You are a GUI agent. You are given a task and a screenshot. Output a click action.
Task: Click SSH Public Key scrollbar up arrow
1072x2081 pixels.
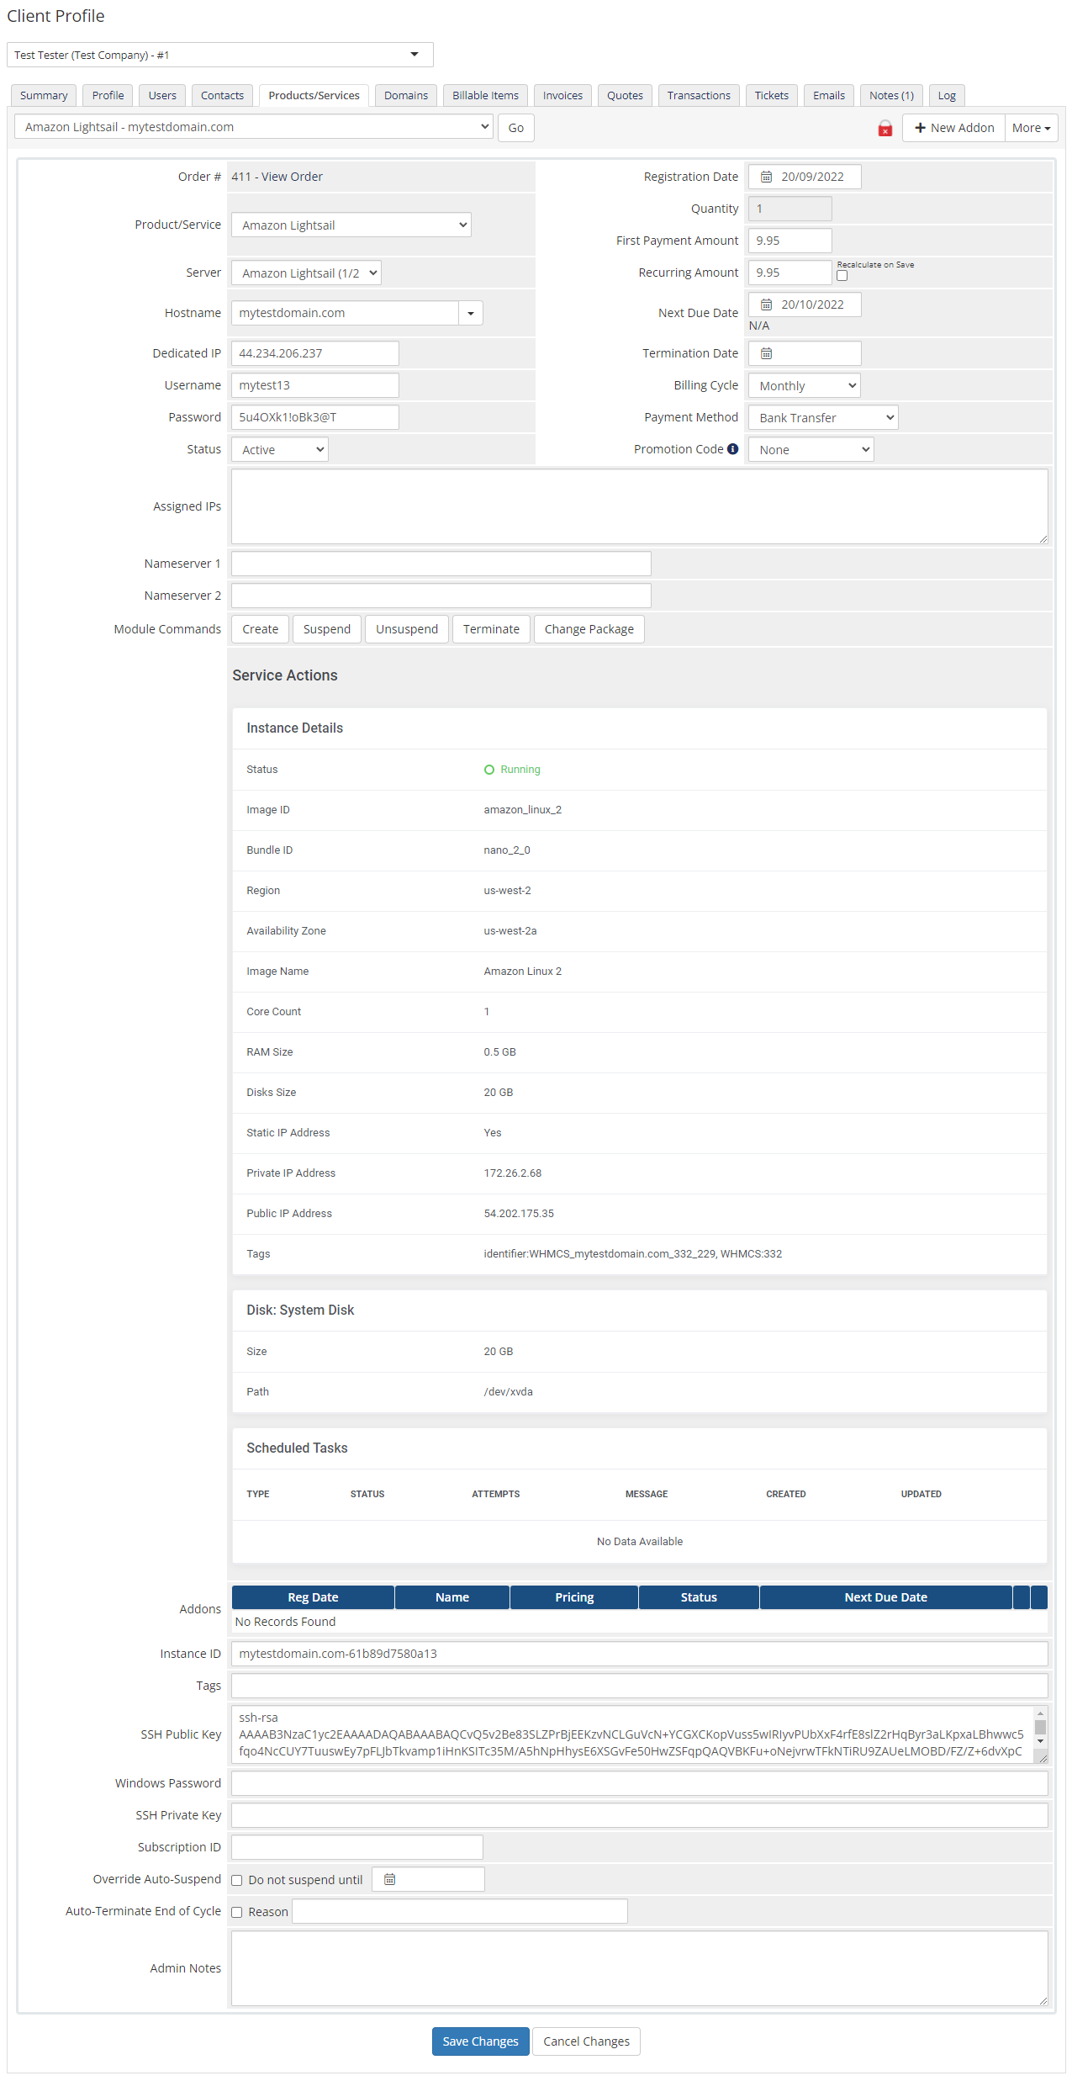click(1040, 1713)
